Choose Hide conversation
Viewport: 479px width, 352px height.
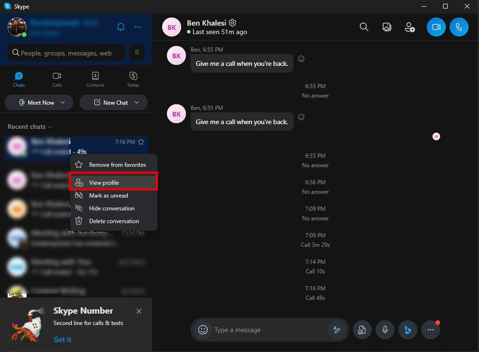[114, 208]
